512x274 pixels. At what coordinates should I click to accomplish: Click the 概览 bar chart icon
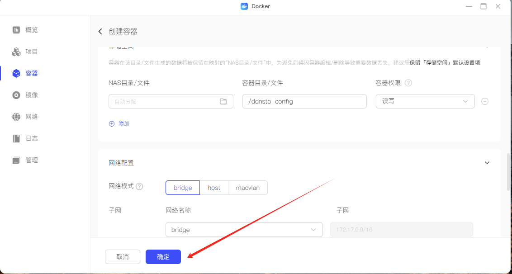pos(16,30)
